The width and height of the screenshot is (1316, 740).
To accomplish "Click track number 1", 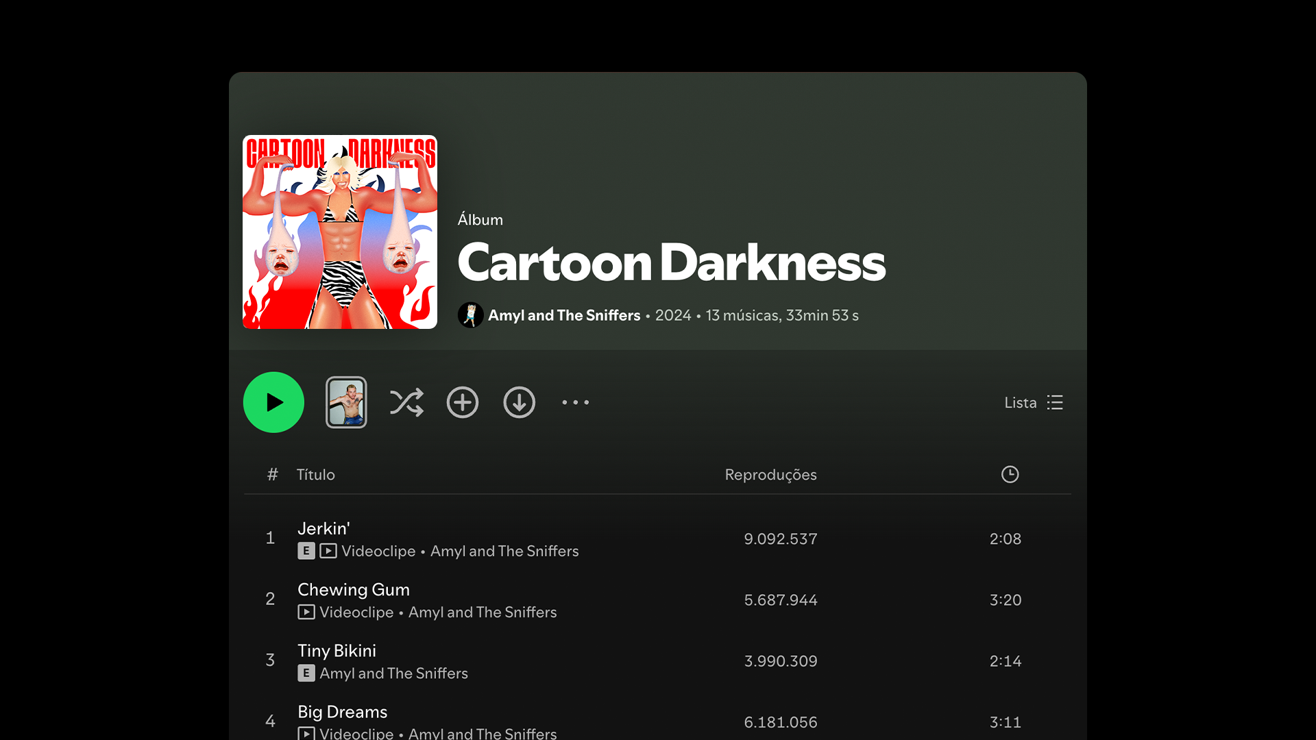I will coord(270,538).
